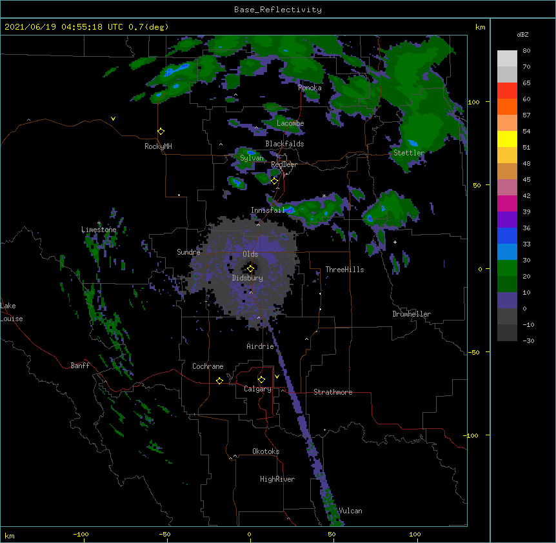Click the Base_Reflectivity title
Viewport: 556px width, 543px height.
pos(278,10)
